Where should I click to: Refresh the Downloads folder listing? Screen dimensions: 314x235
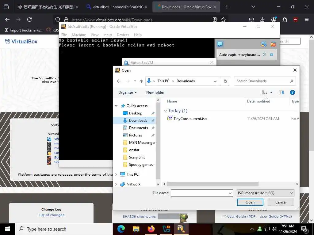pos(225,81)
